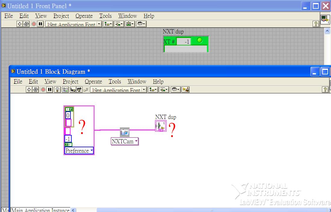Click NXTCam camera icon on diagram
Viewport: 331px width, 212px height.
(125, 132)
